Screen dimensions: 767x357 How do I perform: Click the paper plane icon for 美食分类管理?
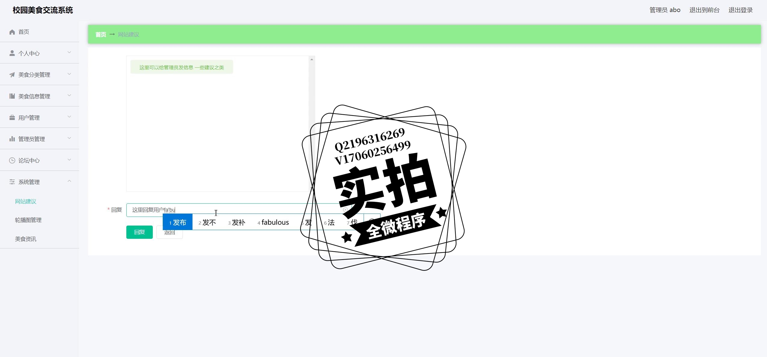12,75
